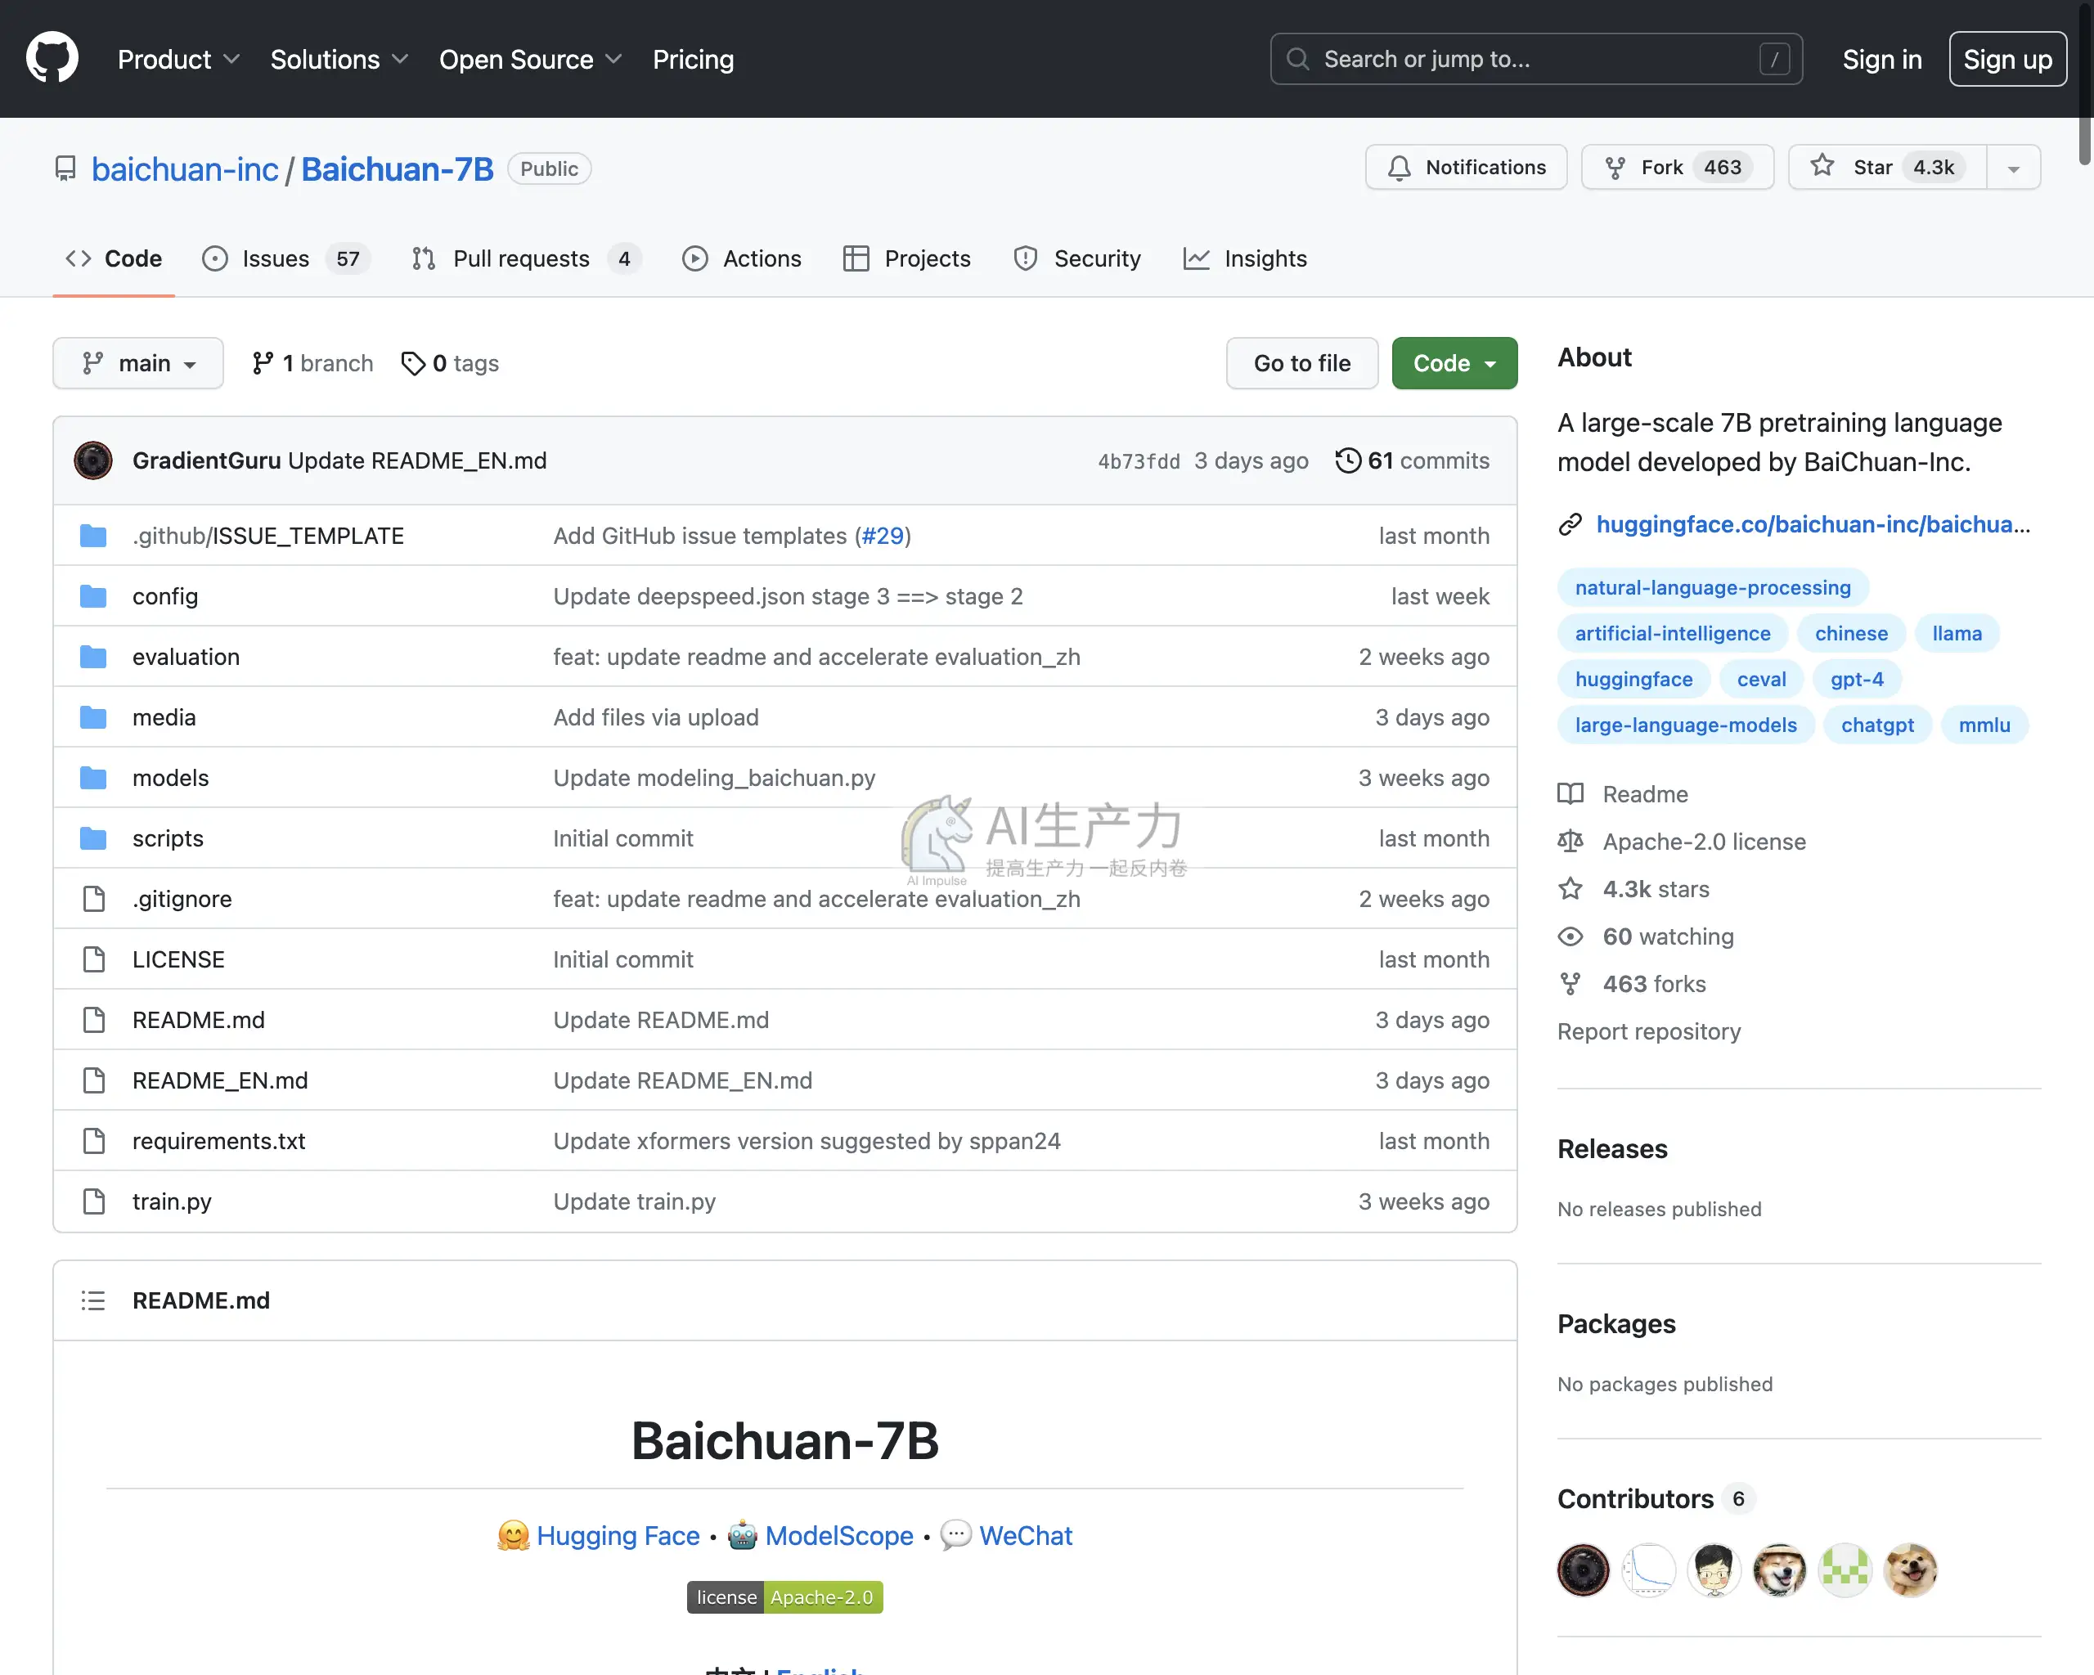Click the Apache-2.0 license badge
Viewport: 2094px width, 1675px height.
click(784, 1597)
